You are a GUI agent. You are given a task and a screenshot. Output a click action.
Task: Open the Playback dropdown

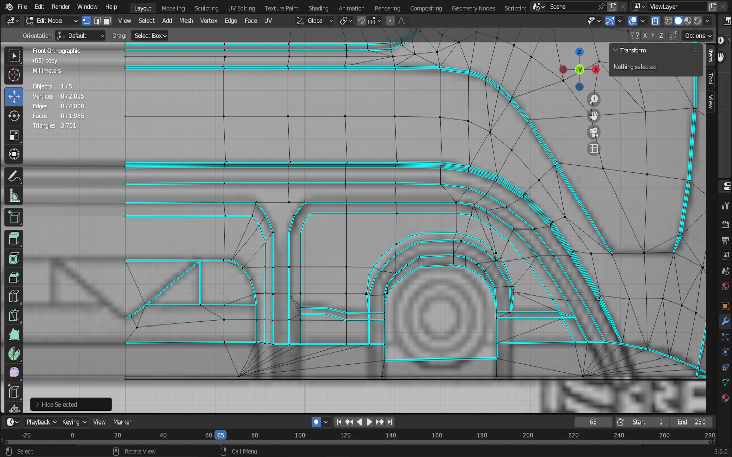(x=41, y=422)
